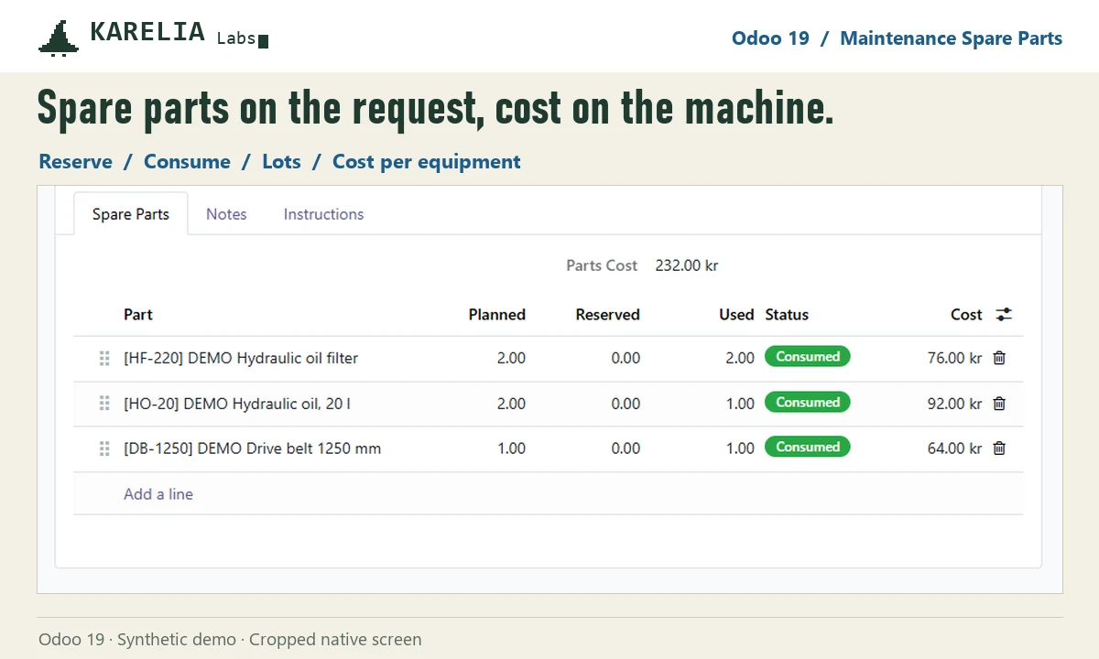Click the 64.00 kr cost cell
Viewport: 1099px width, 659px height.
[954, 448]
